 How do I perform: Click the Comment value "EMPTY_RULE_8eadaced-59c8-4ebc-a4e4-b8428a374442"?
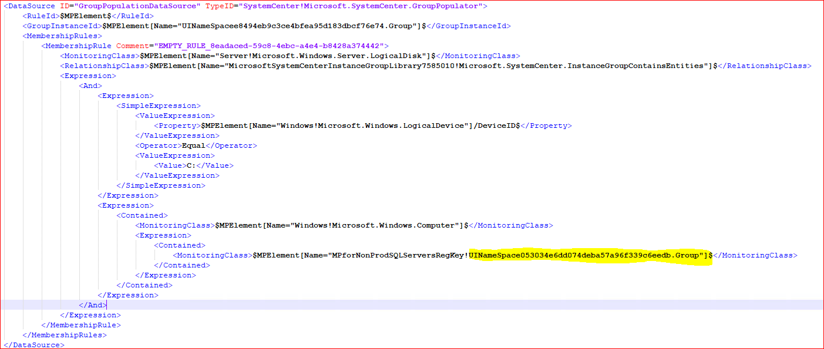pos(268,46)
